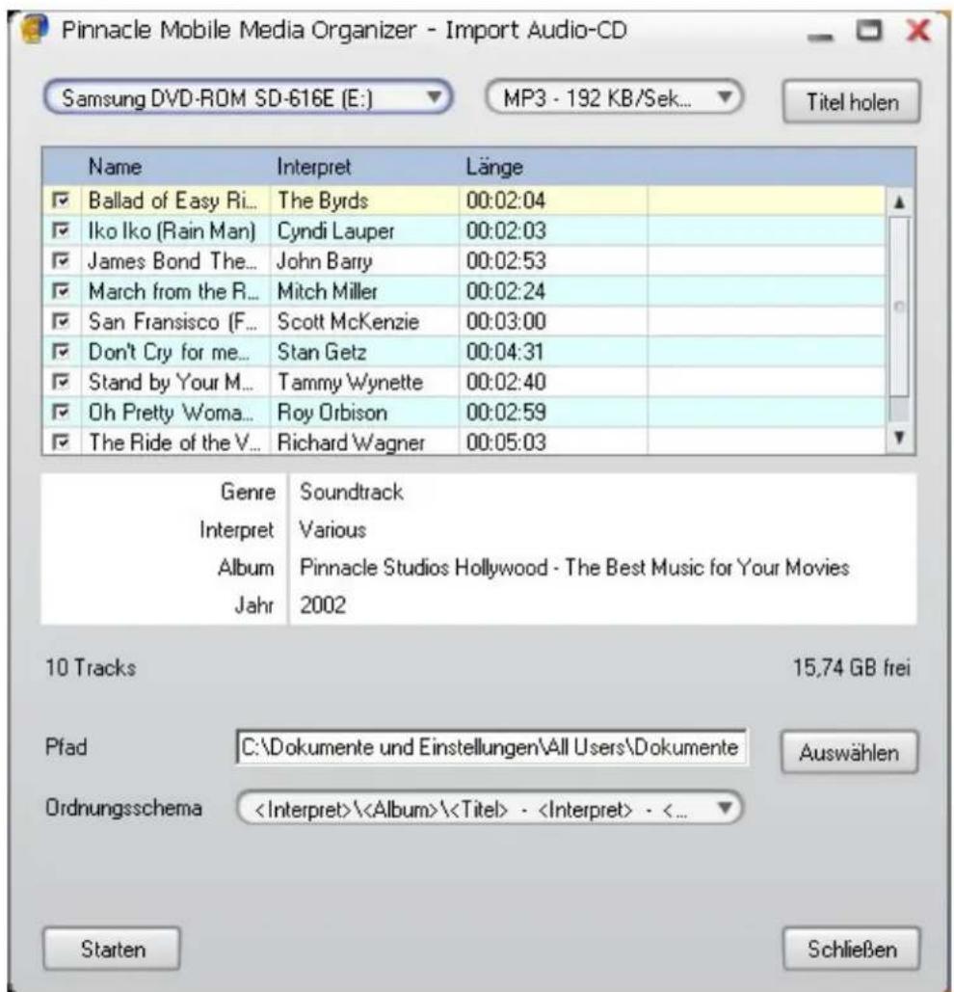Select the track length 00:04:31
Viewport: 954px width, 992px height.
tap(506, 352)
